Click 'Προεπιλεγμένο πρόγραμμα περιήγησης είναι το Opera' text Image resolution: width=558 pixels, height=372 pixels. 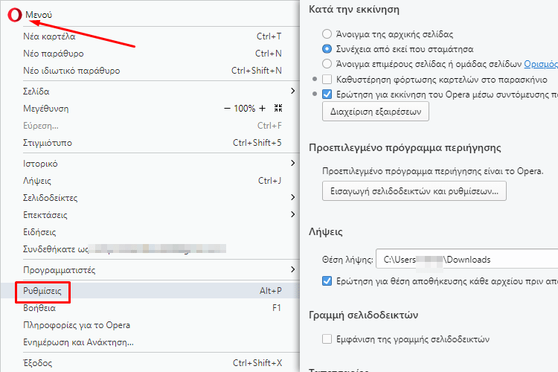[x=433, y=171]
